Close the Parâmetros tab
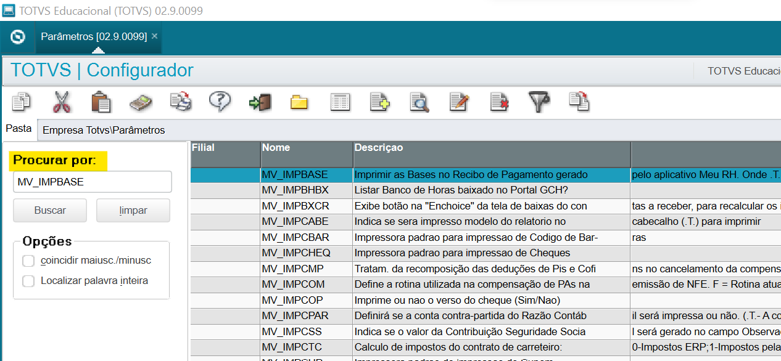Image resolution: width=781 pixels, height=361 pixels. (155, 36)
